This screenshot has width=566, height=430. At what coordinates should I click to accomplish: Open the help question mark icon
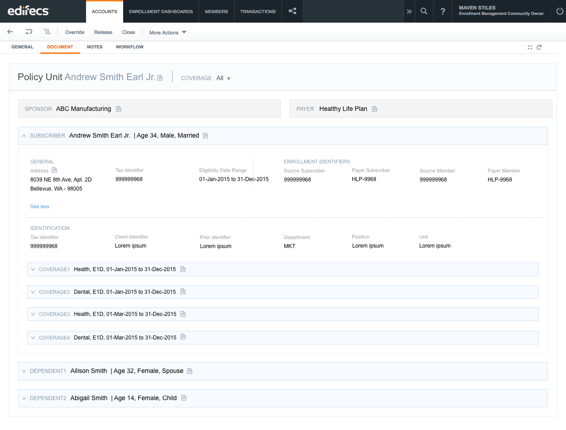(443, 11)
